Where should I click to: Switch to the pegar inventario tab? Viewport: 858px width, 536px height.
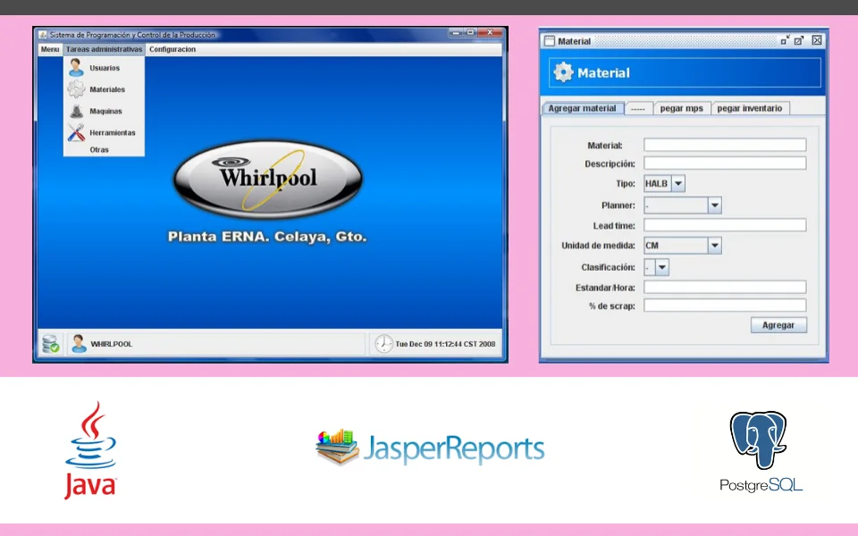(750, 108)
